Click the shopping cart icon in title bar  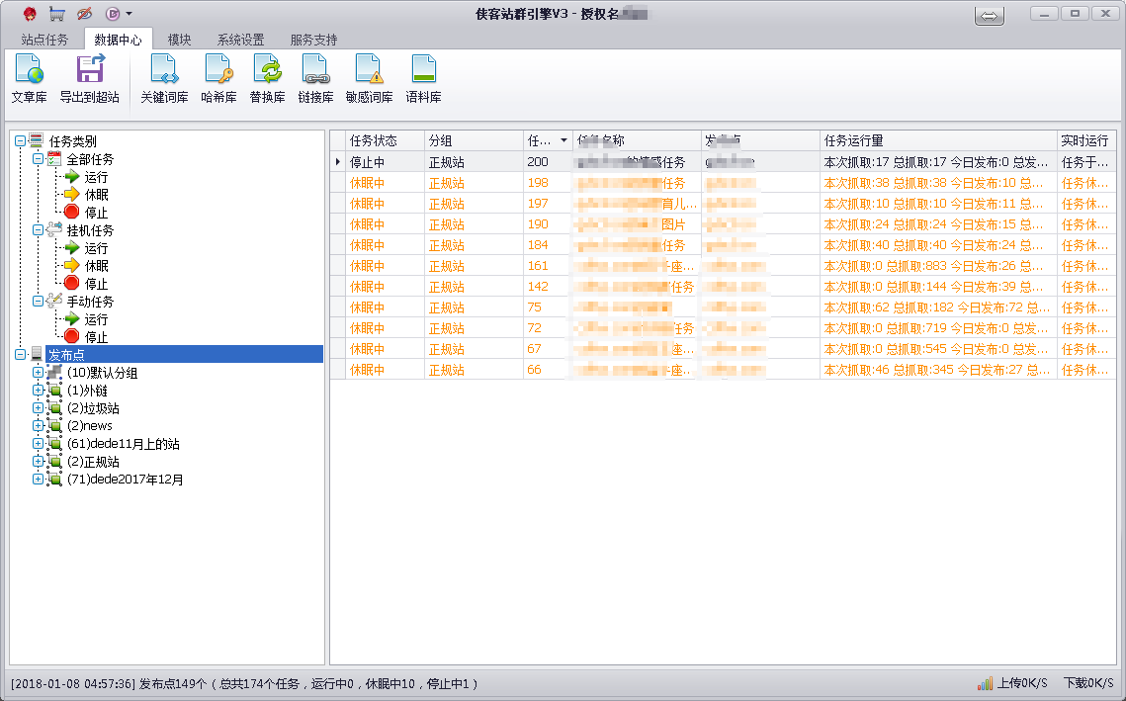(x=57, y=14)
